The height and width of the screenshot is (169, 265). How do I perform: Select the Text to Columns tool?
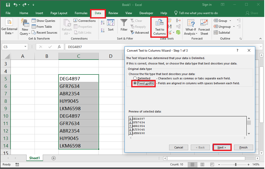tap(159, 27)
